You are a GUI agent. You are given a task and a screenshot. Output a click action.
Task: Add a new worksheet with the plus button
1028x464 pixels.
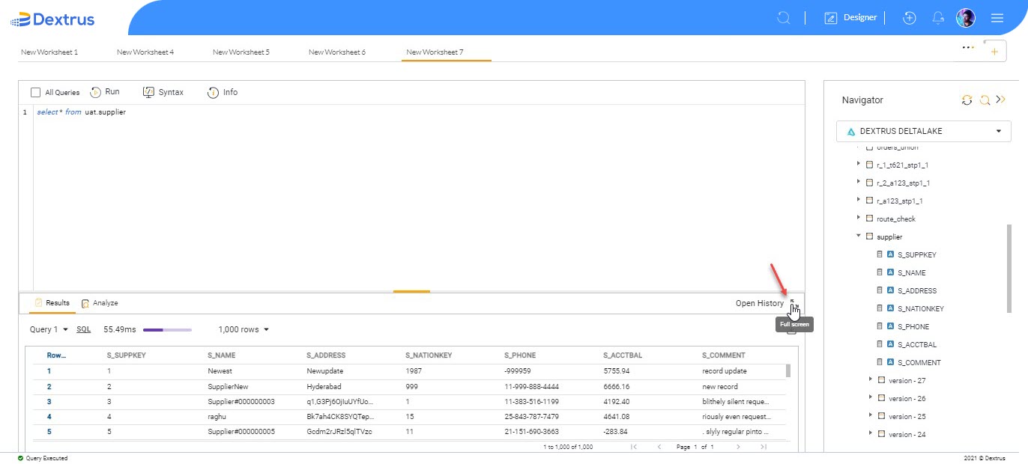coord(995,51)
